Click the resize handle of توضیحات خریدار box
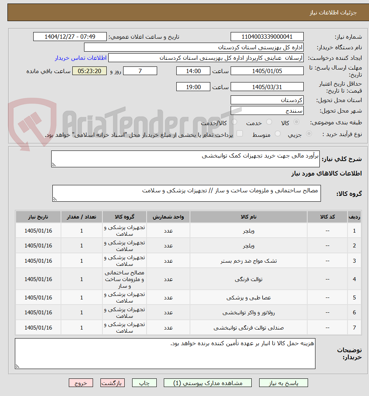Image resolution: width=369 pixels, height=396 pixels. (x=18, y=366)
